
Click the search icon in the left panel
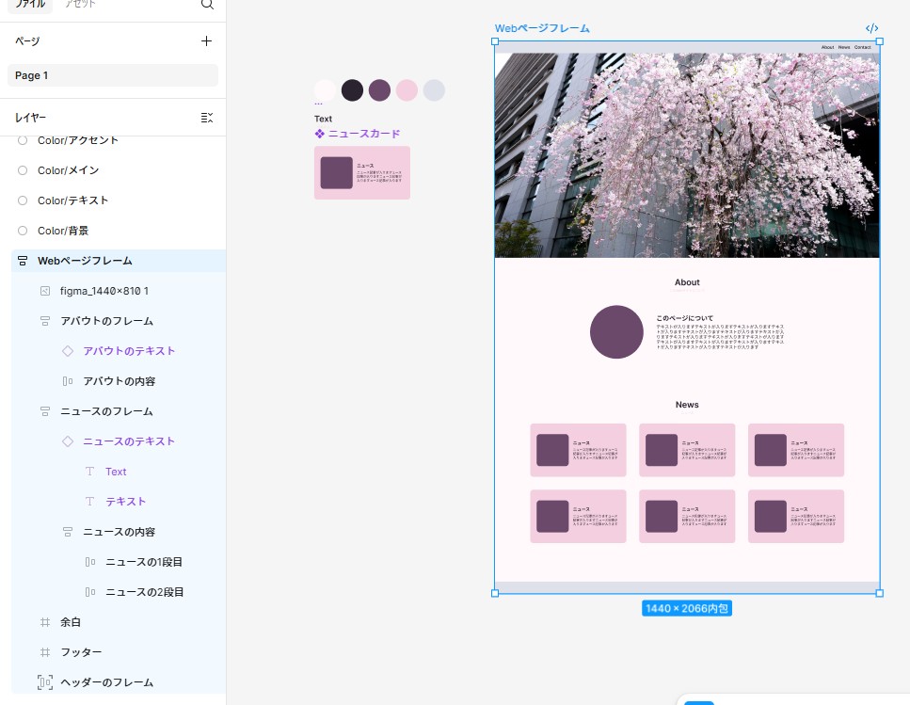click(207, 5)
